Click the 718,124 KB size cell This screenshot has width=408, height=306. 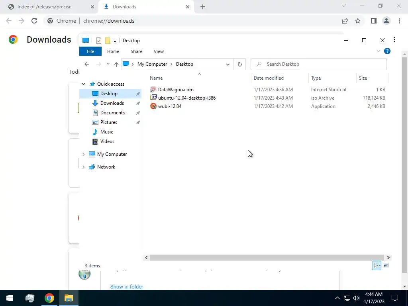[374, 98]
